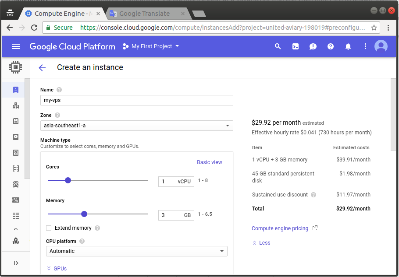The height and width of the screenshot is (277, 399).
Task: Open the CPU platform Automatic dropdown
Action: 137,251
